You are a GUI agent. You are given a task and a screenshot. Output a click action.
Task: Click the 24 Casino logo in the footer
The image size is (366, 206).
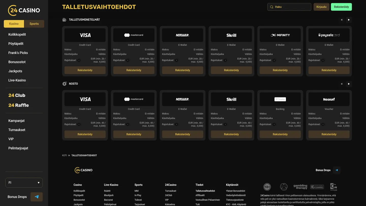(84, 170)
